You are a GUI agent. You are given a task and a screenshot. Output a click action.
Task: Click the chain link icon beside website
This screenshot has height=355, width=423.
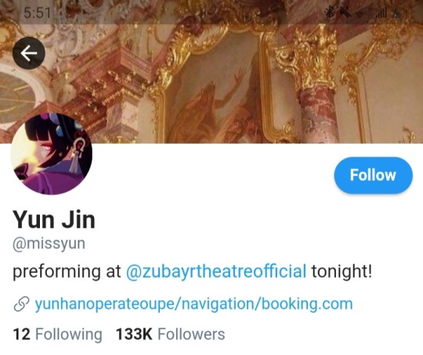coord(21,304)
